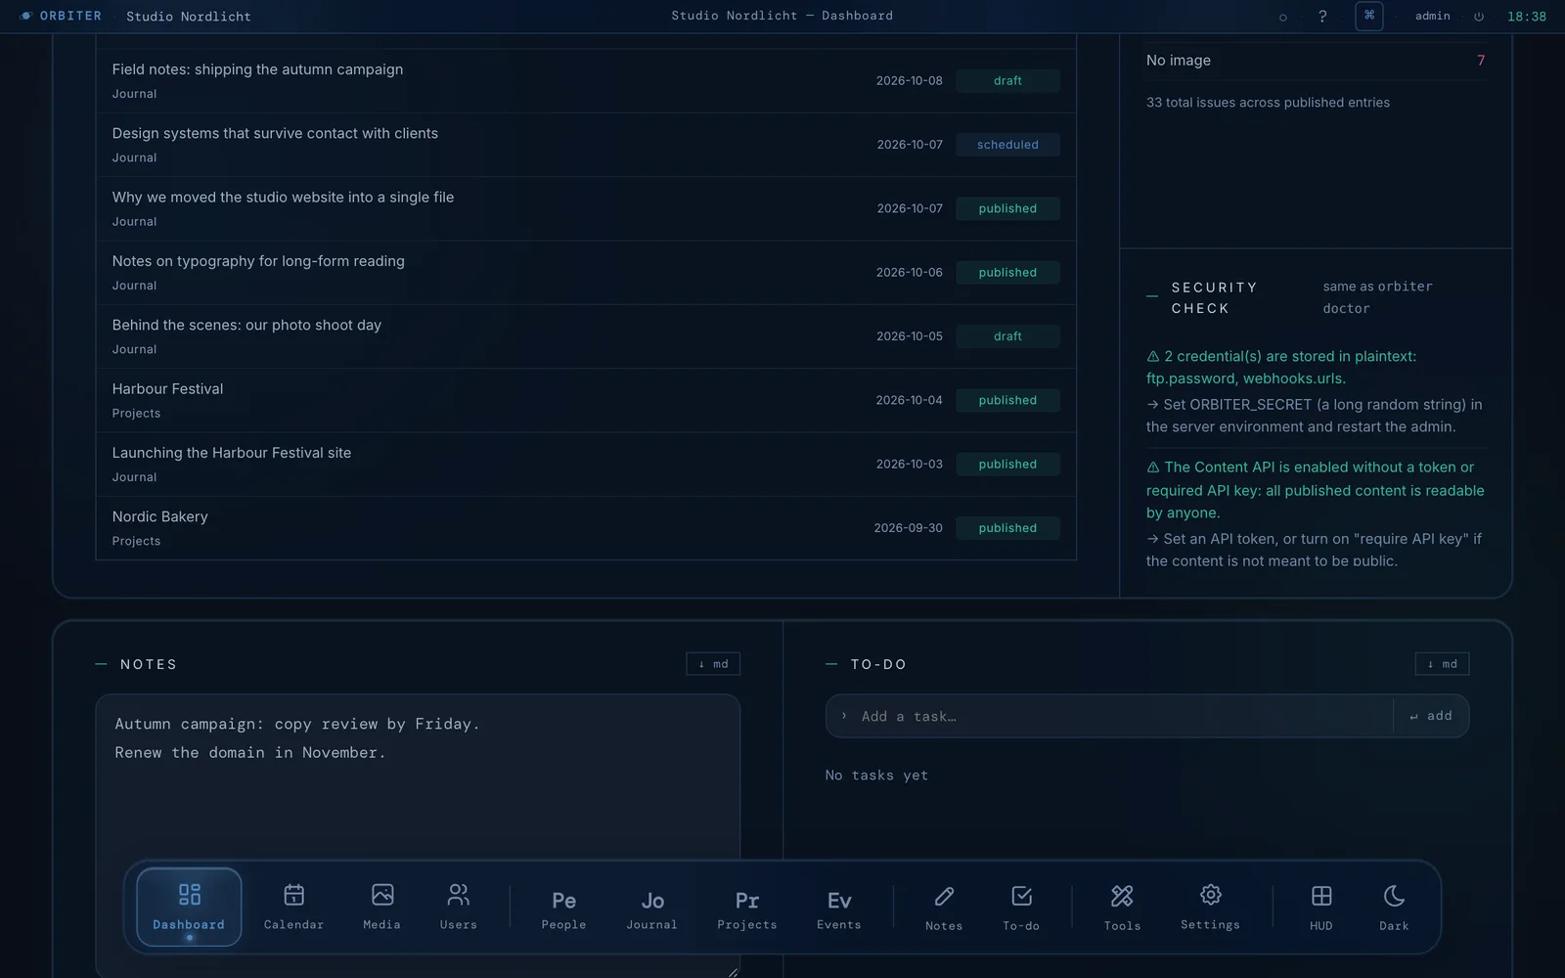Viewport: 1565px width, 978px height.
Task: Click the Set ORBITER_SECRET advice text
Action: coord(1316,416)
